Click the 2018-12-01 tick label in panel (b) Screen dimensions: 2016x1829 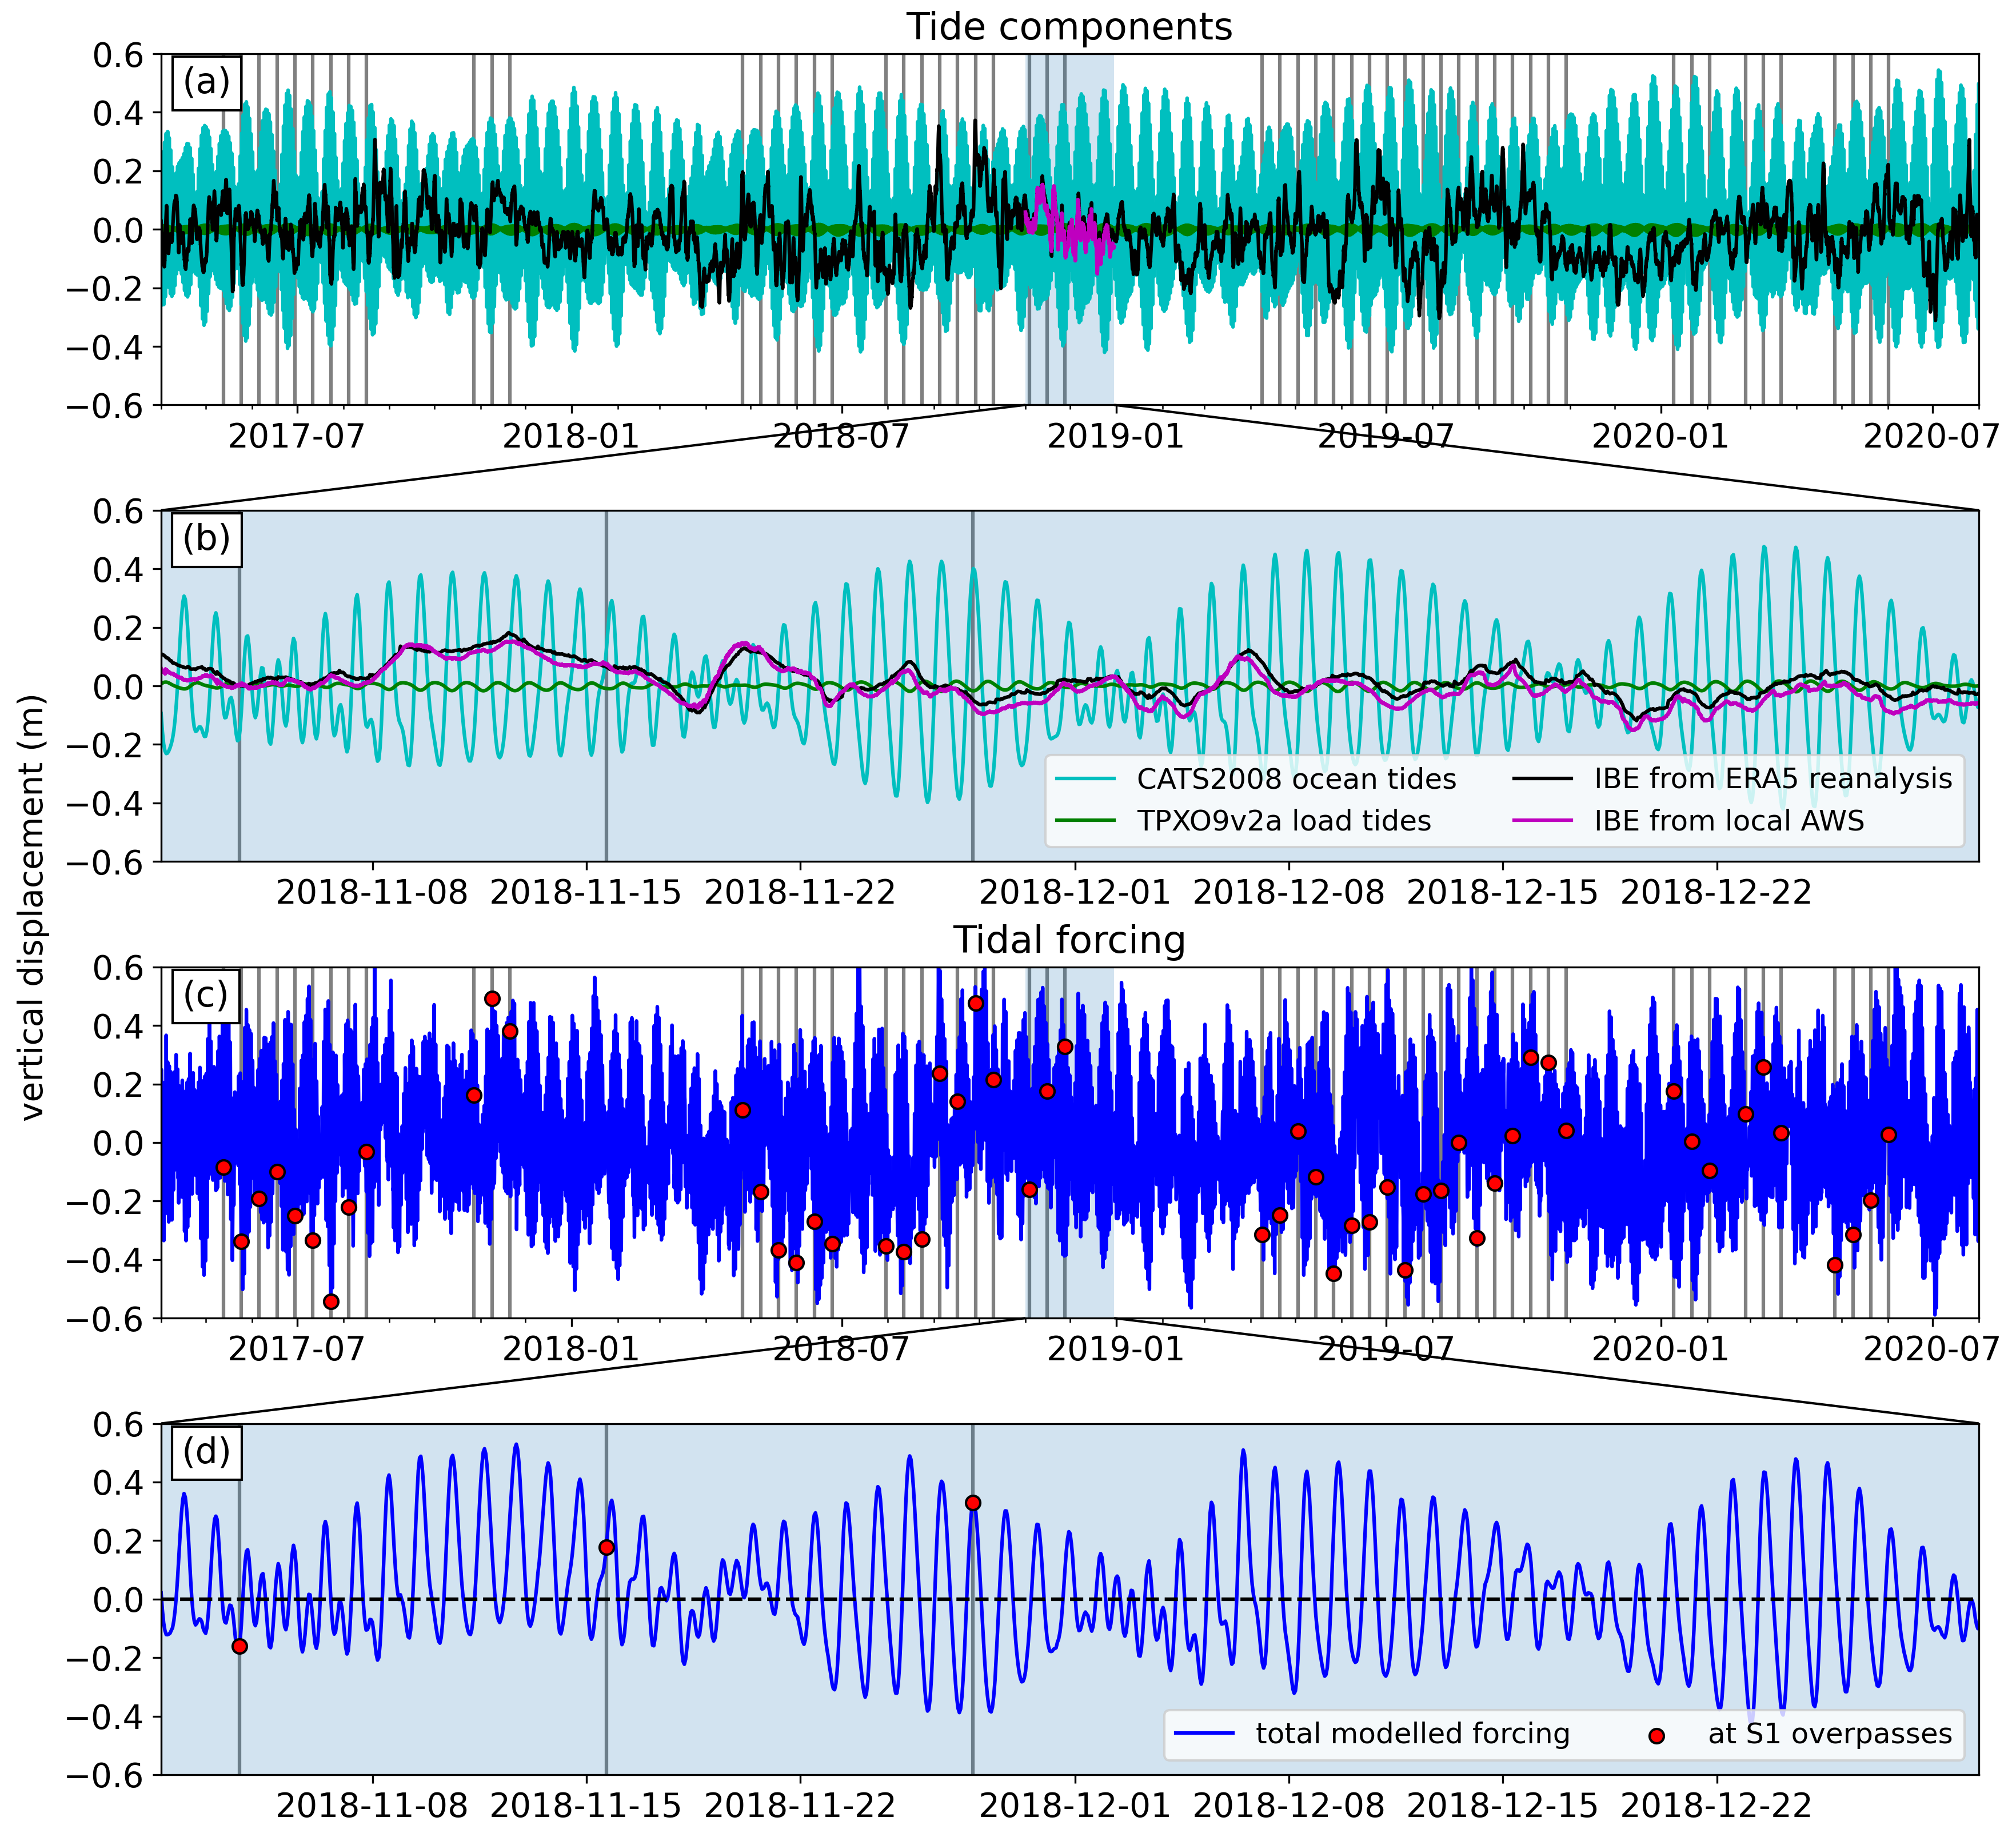click(1075, 892)
